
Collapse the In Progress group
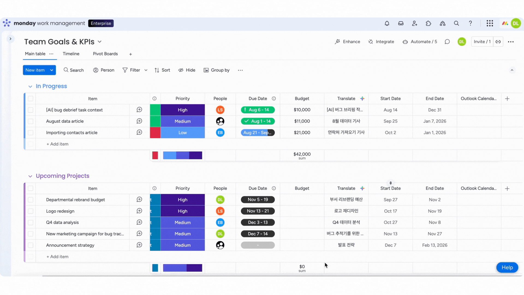(x=30, y=87)
